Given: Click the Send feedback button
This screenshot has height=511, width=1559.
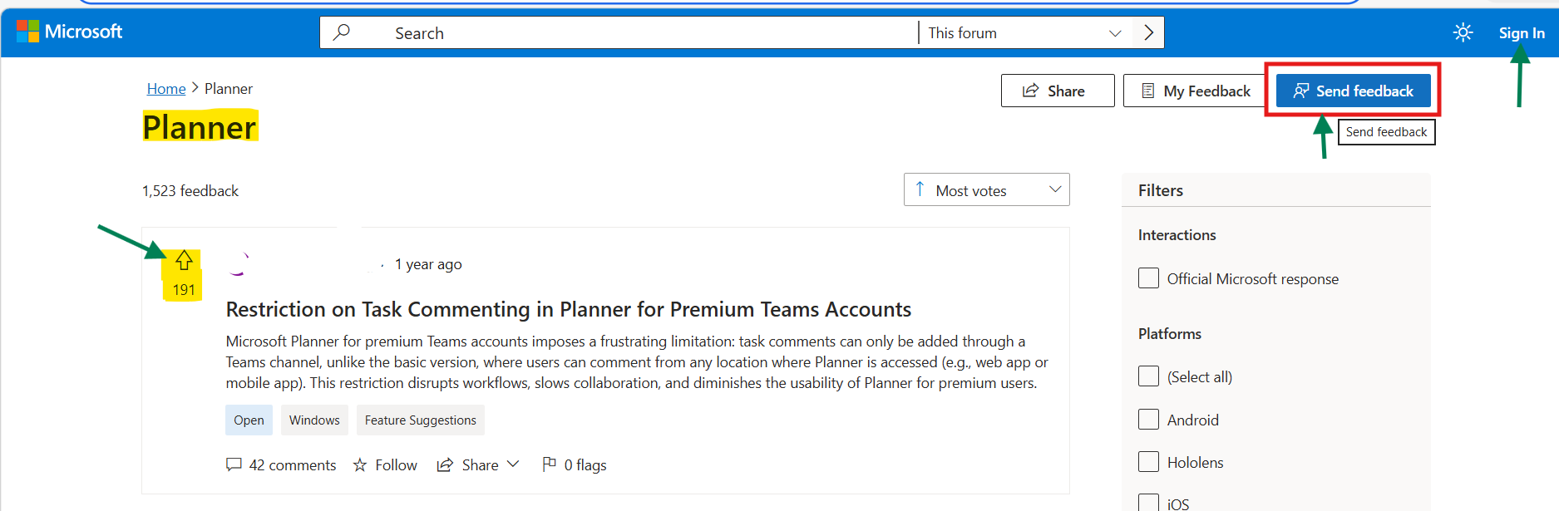Looking at the screenshot, I should click(1353, 91).
